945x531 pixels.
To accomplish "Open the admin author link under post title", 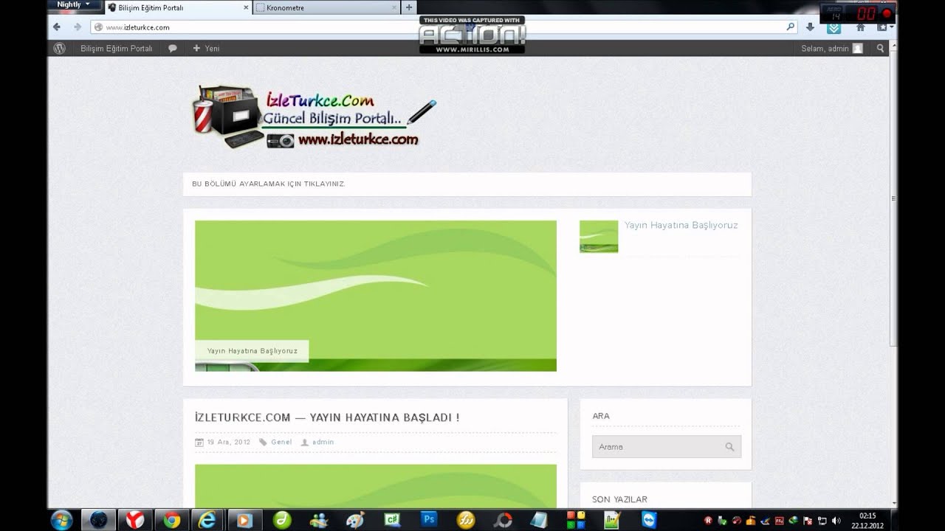I will point(323,442).
